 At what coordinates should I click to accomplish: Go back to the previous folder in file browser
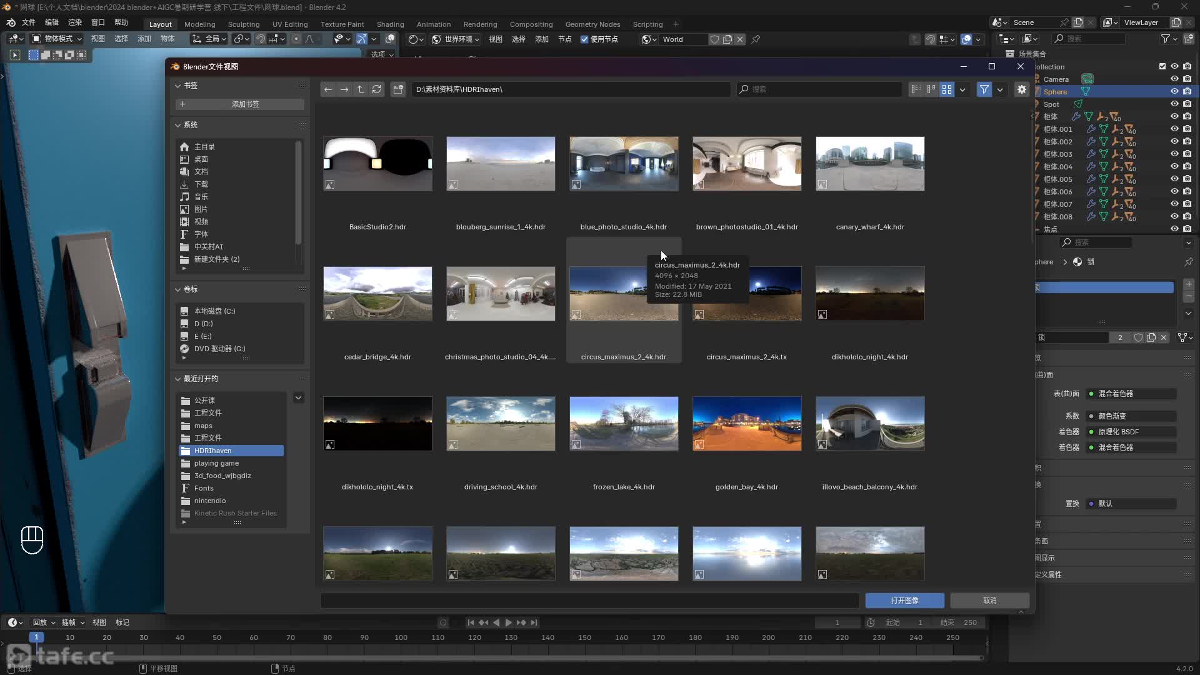coord(328,89)
